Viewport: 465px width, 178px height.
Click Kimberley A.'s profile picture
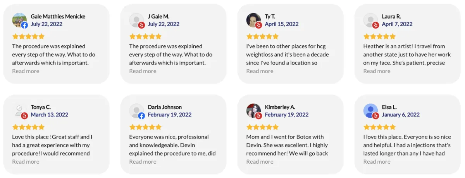[x=253, y=111]
